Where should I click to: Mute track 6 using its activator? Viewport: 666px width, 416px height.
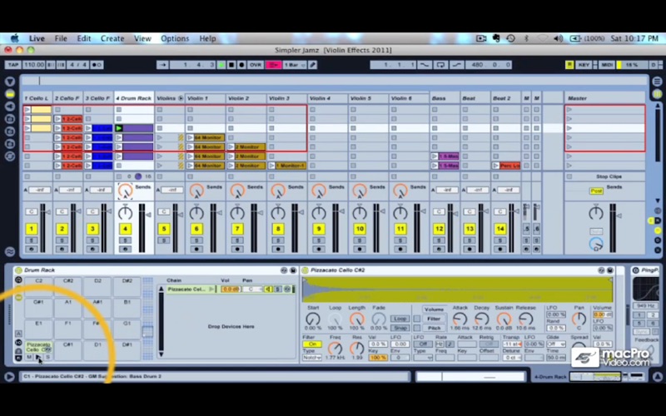tap(196, 229)
